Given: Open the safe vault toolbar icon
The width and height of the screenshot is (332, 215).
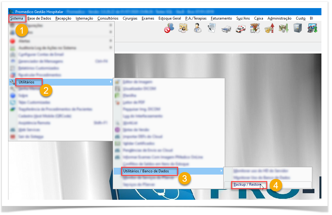Looking at the screenshot, I should [297, 29].
